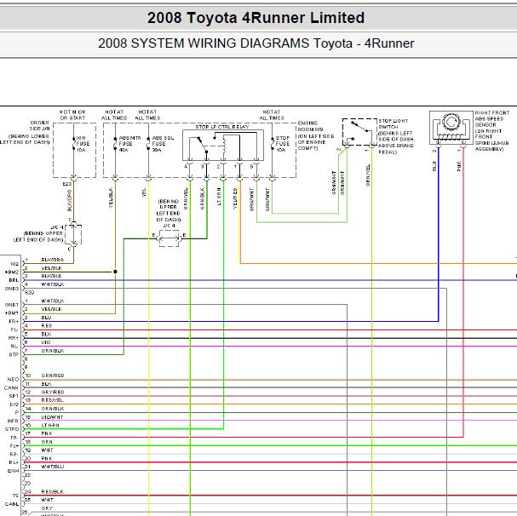The width and height of the screenshot is (517, 516).
Task: Select the 'STOP LP CTRL RELAY' label
Action: (x=222, y=127)
